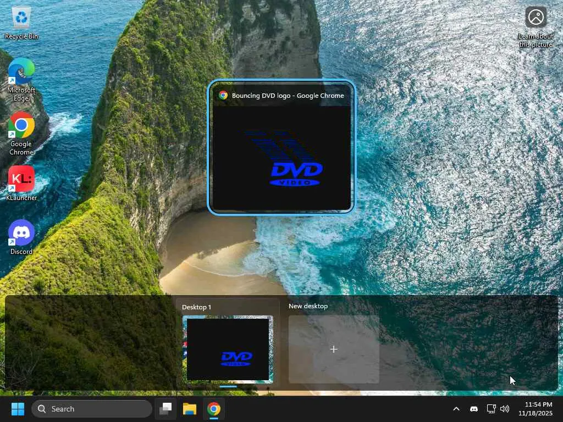Click the Chrome icon in the window preview title

(x=223, y=96)
